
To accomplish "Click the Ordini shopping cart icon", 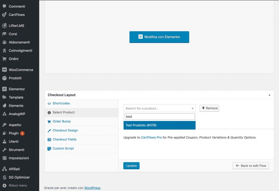I will pos(4,59).
